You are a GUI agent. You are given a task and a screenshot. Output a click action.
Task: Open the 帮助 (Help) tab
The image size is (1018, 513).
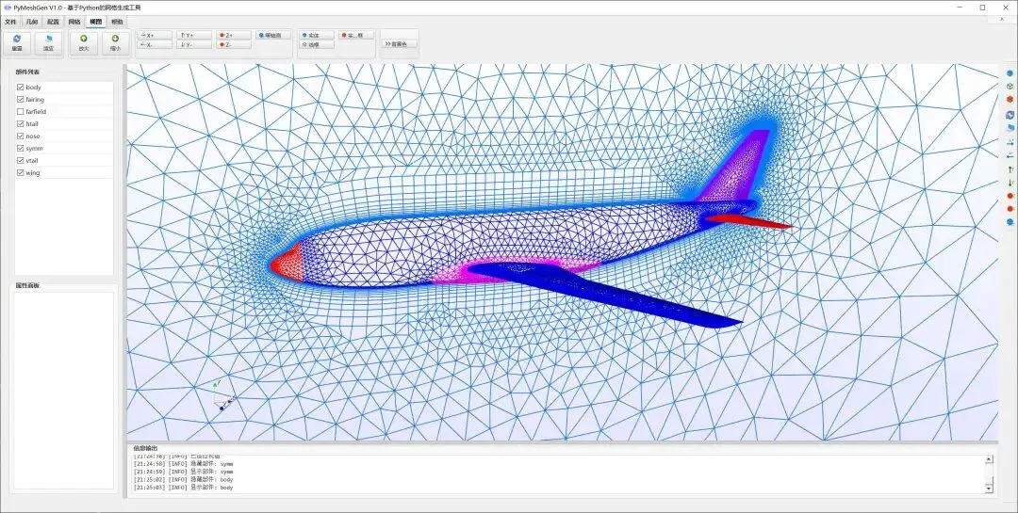(116, 22)
